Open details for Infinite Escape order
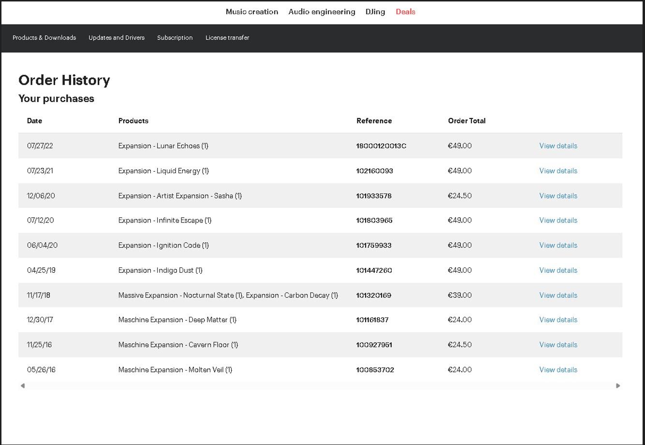 (x=558, y=220)
